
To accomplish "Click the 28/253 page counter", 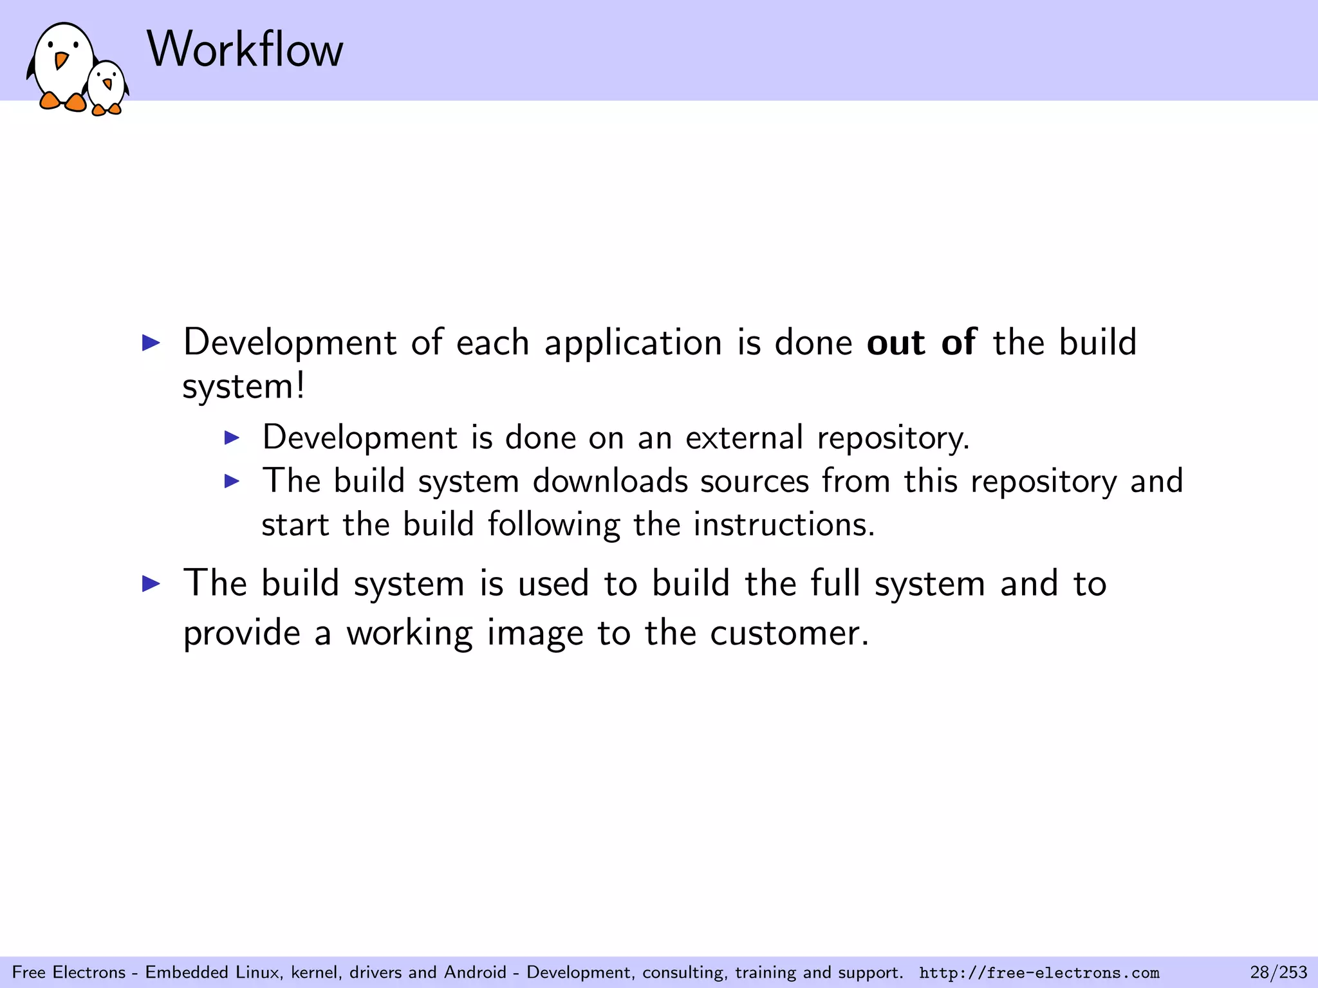I will [x=1278, y=972].
